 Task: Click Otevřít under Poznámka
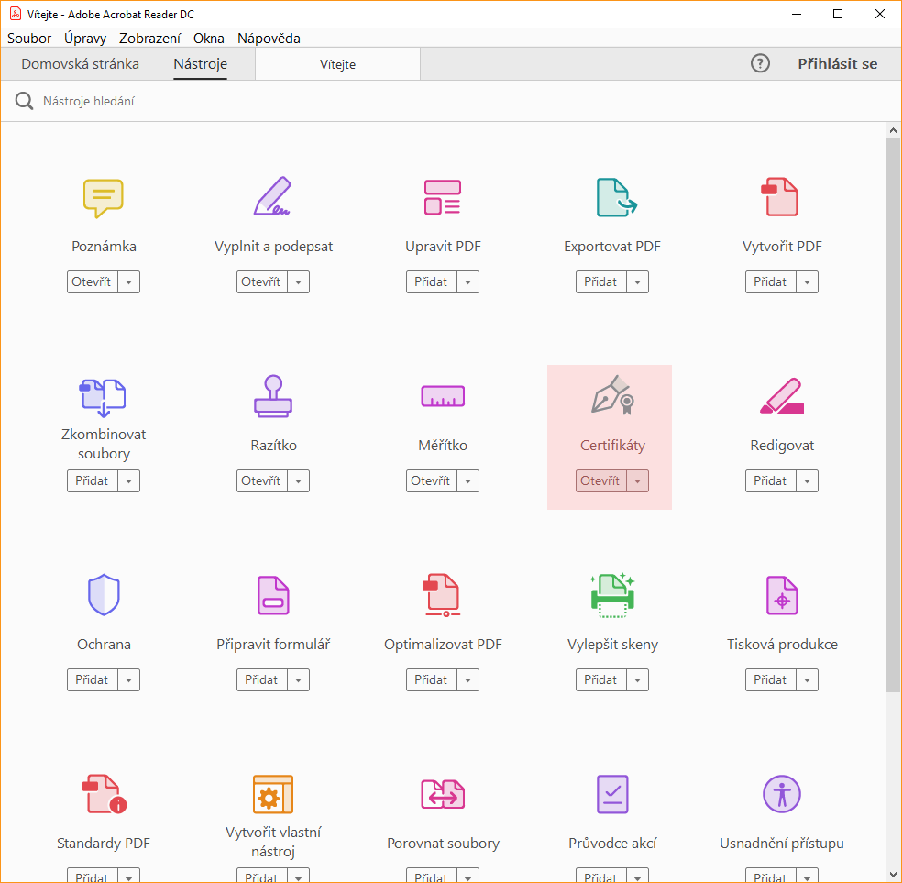click(92, 281)
